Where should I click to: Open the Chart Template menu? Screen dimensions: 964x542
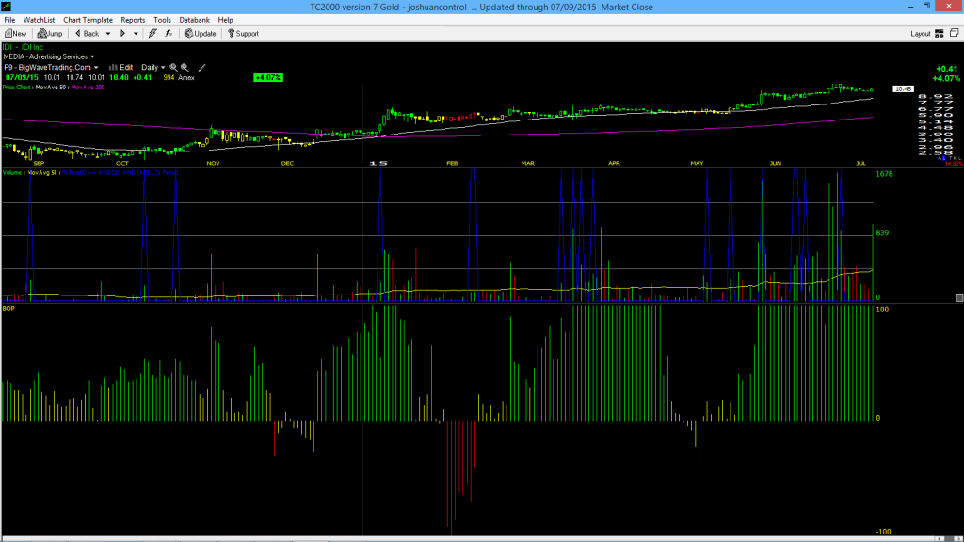point(88,20)
